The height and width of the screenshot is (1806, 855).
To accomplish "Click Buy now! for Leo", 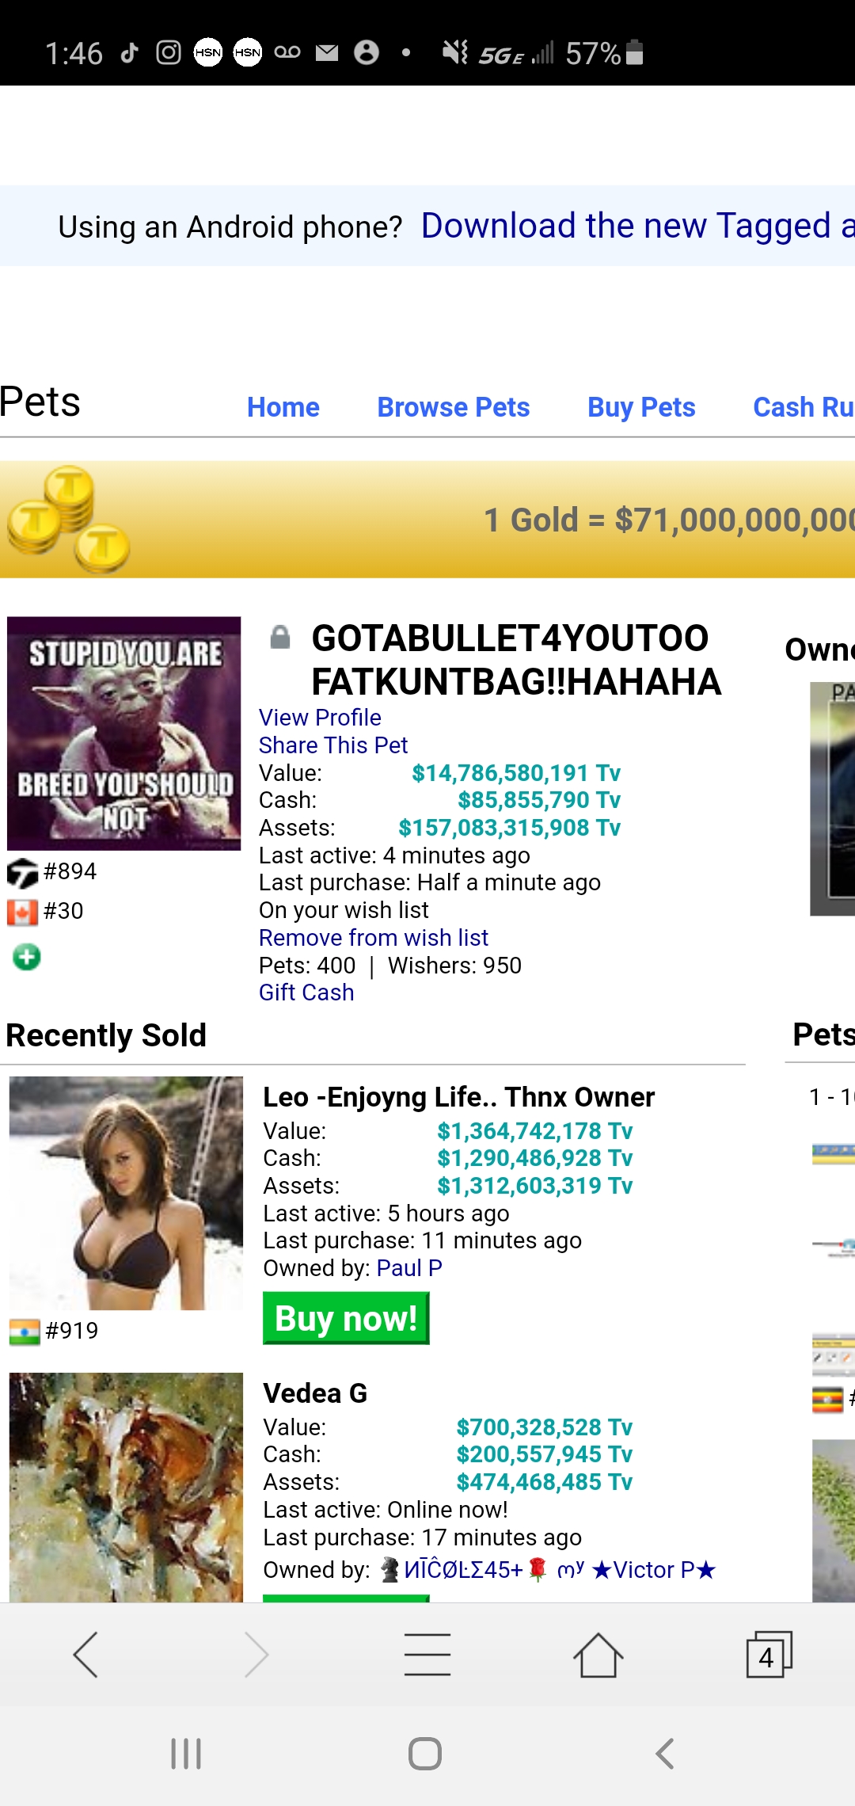I will click(x=346, y=1318).
